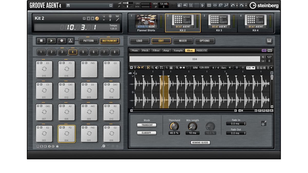Click the Record button in transport
The height and width of the screenshot is (173, 308).
coord(62,40)
